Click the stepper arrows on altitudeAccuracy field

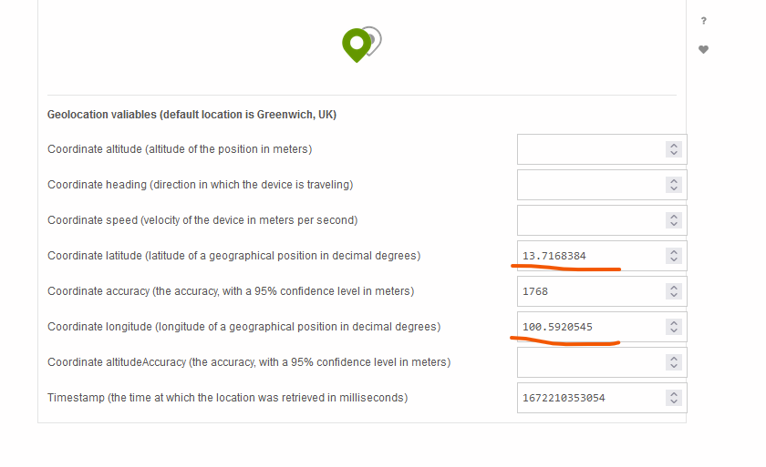tap(674, 362)
